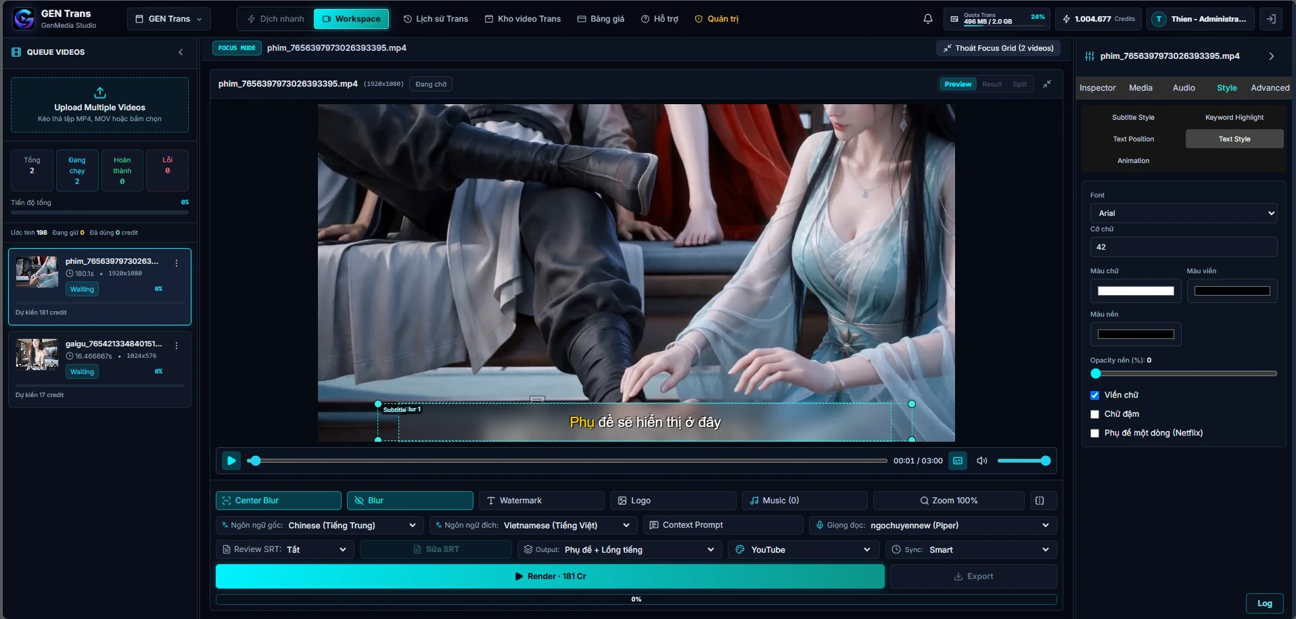Pick the Màu nền background color swatch
Image resolution: width=1296 pixels, height=619 pixels.
click(x=1136, y=334)
